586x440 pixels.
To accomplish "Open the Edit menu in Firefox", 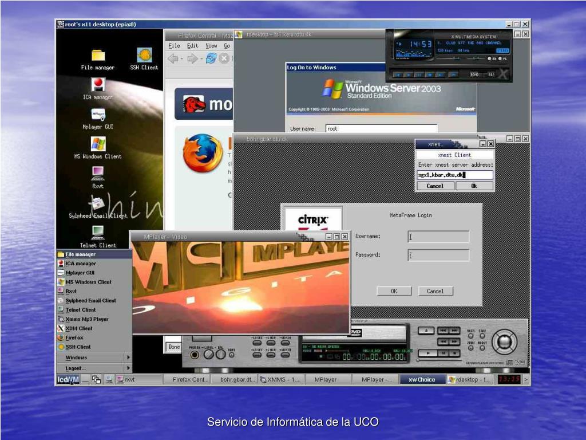I will pos(192,46).
